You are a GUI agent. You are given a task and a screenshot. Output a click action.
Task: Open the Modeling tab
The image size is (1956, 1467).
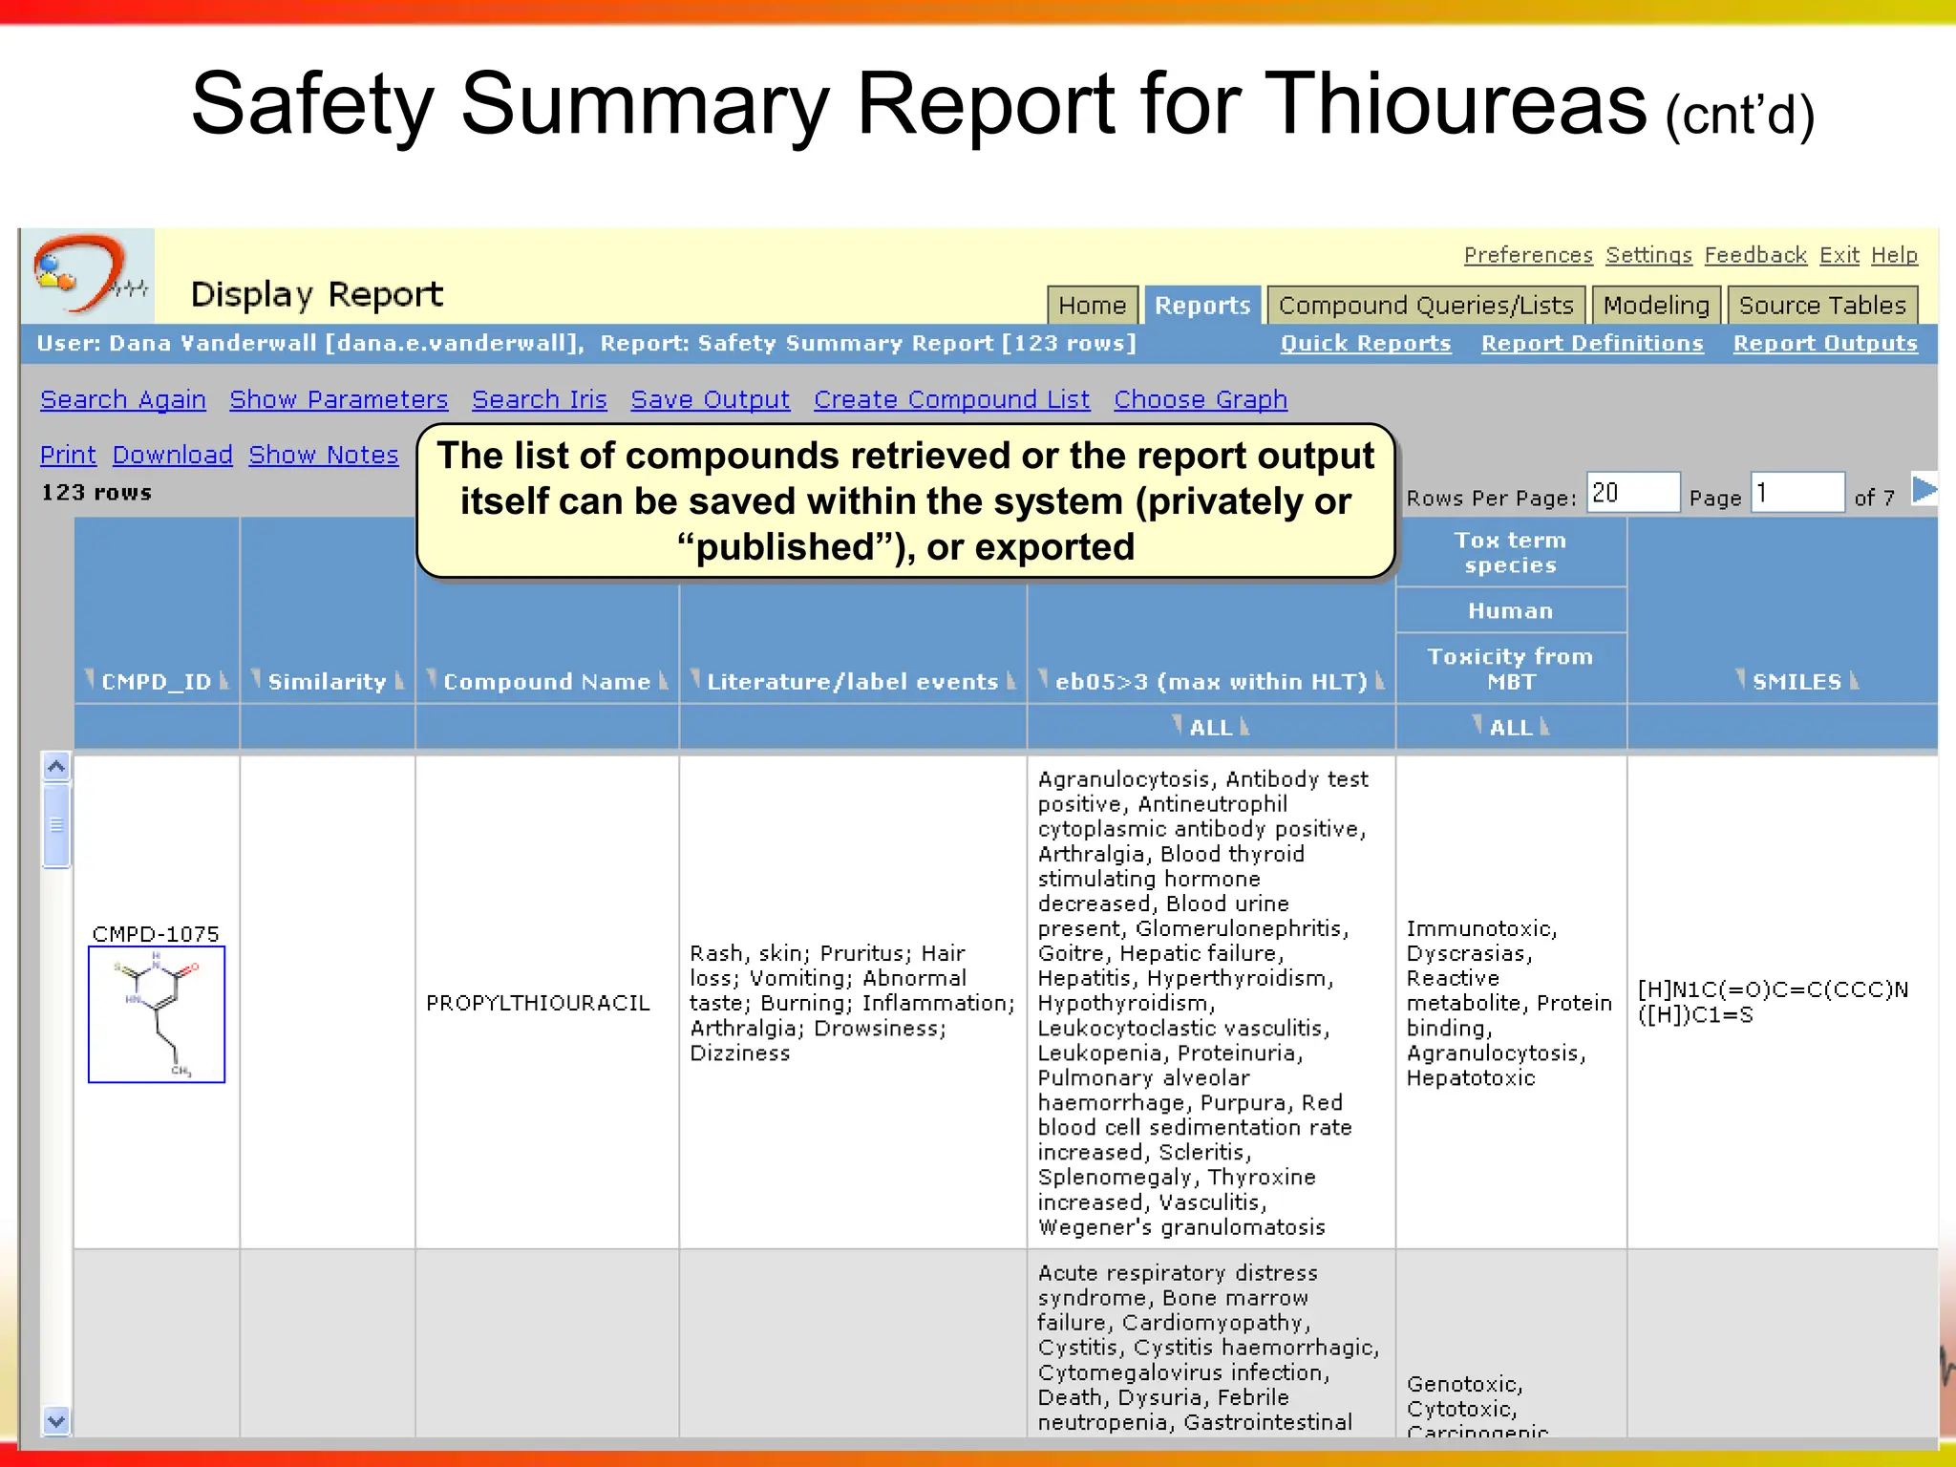coord(1656,306)
